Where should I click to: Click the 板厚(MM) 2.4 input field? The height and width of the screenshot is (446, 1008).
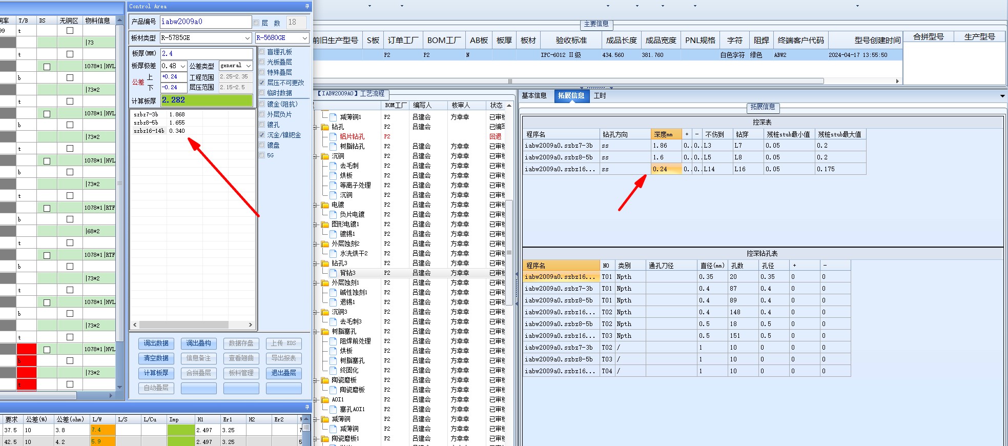pos(207,53)
